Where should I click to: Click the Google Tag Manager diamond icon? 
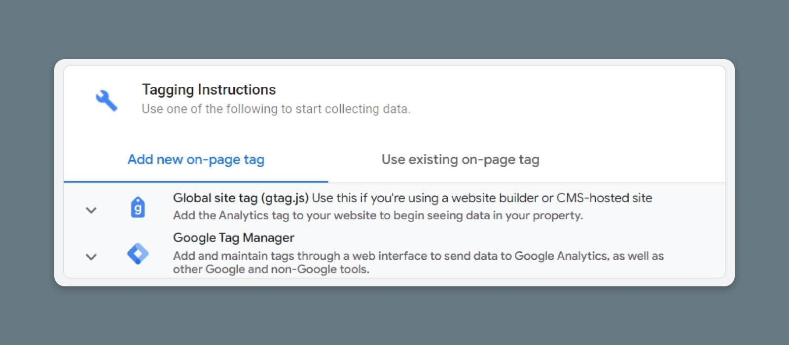point(138,254)
